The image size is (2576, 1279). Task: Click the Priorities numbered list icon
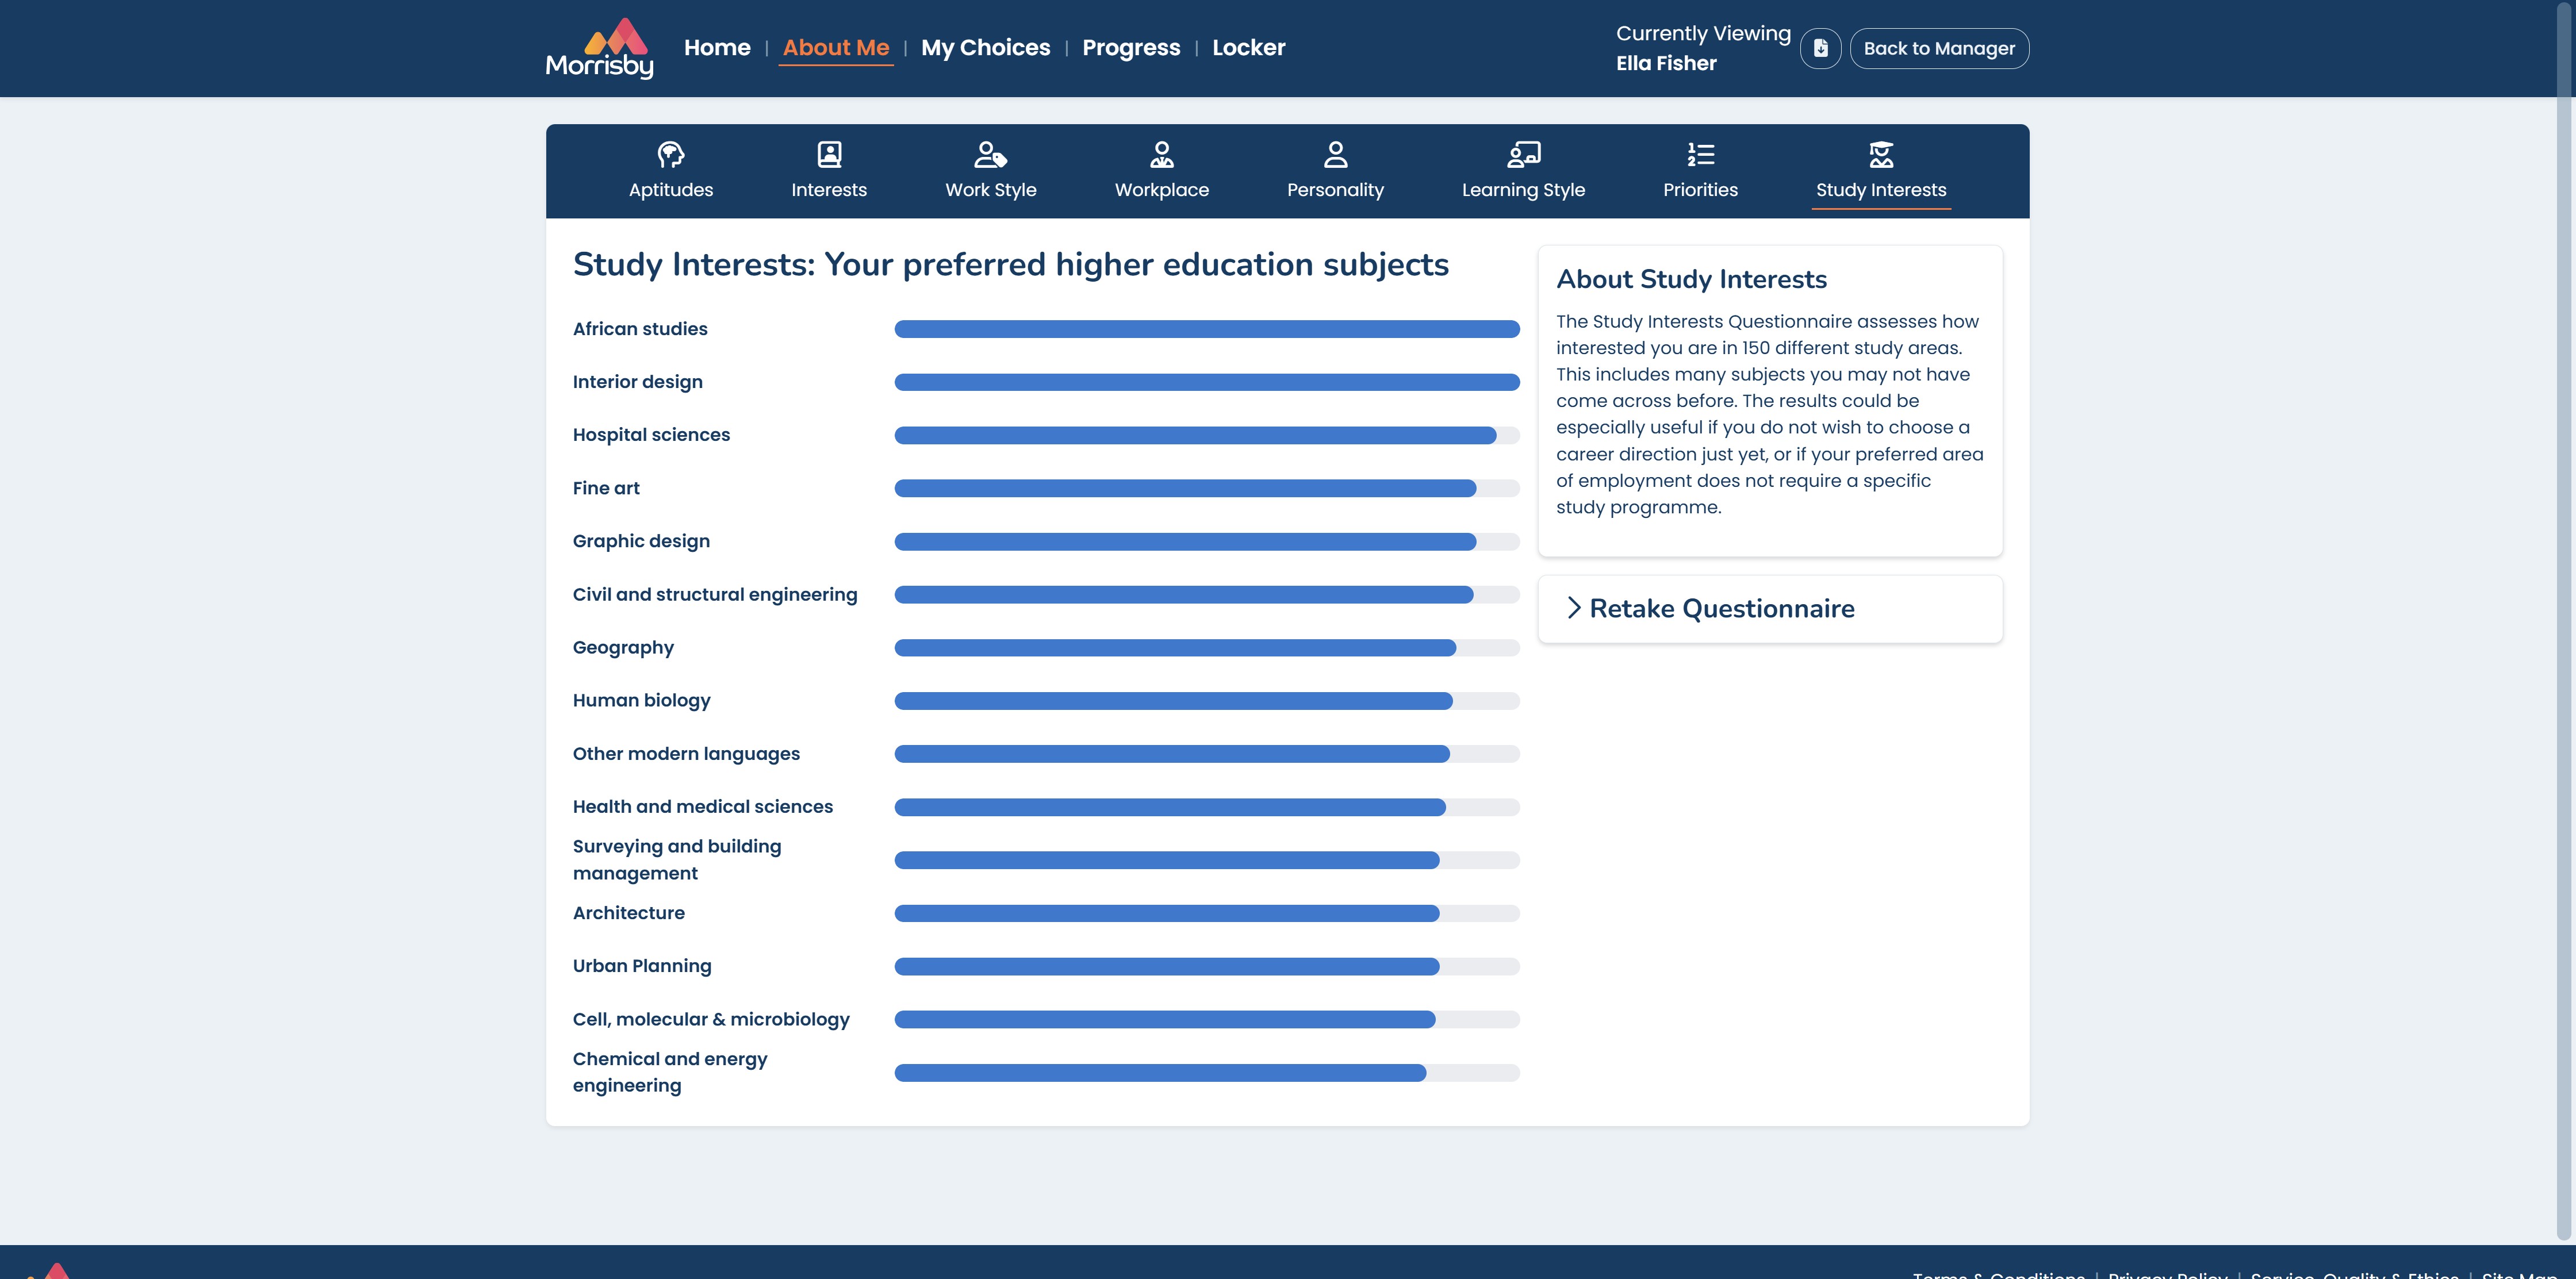point(1700,154)
